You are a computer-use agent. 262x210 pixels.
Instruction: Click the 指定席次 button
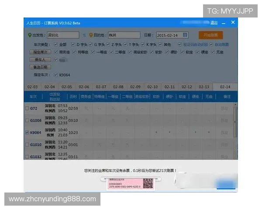point(40,52)
